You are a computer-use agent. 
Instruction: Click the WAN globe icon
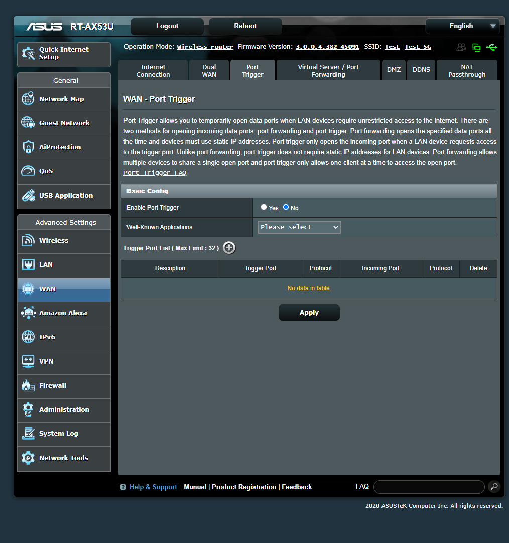(x=28, y=289)
